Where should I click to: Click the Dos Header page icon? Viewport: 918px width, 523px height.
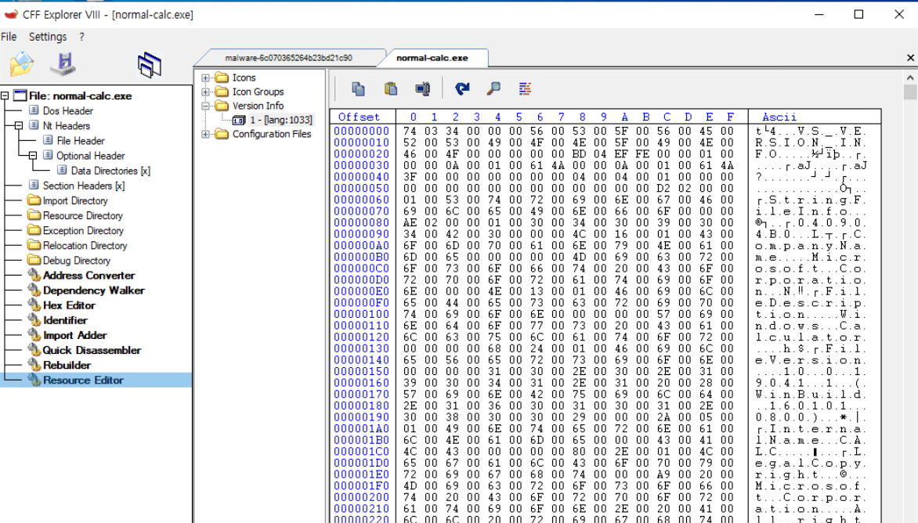(x=34, y=110)
